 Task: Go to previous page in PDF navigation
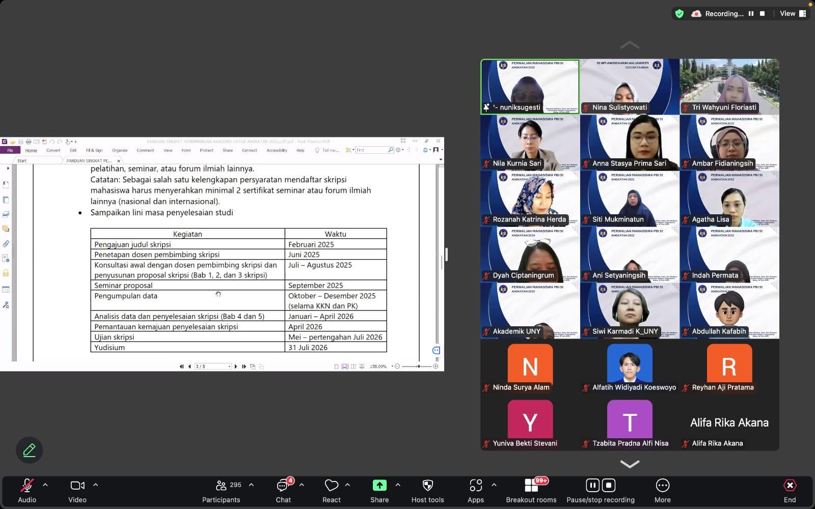pos(189,366)
